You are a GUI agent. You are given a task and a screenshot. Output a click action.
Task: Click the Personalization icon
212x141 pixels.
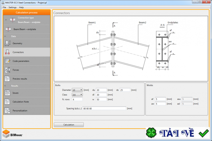[7, 110]
